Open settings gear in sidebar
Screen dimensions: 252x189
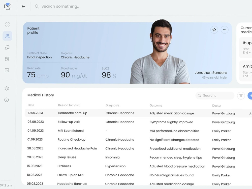[7, 88]
